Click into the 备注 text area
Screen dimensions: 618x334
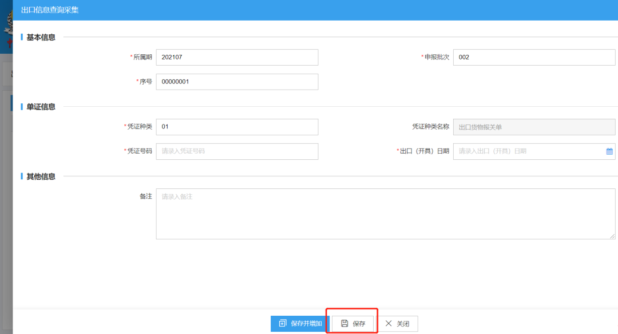[x=386, y=214]
